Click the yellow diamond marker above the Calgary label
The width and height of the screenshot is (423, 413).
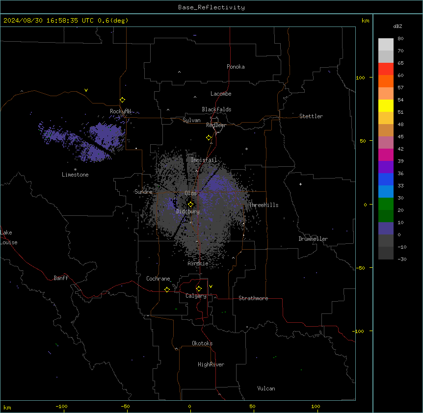199,289
